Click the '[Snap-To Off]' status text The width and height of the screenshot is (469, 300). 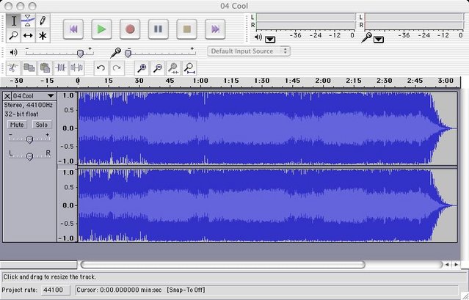(186, 290)
